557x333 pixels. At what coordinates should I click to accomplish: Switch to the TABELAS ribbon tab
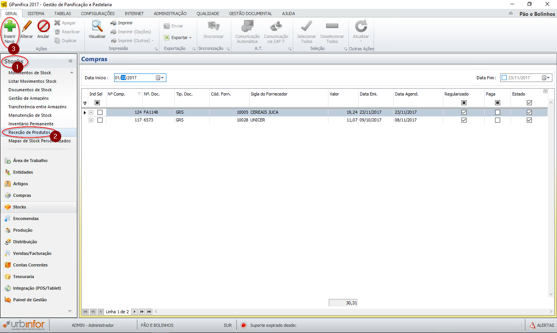(63, 14)
